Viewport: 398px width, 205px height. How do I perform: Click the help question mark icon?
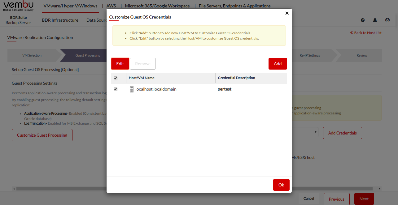pos(363,20)
